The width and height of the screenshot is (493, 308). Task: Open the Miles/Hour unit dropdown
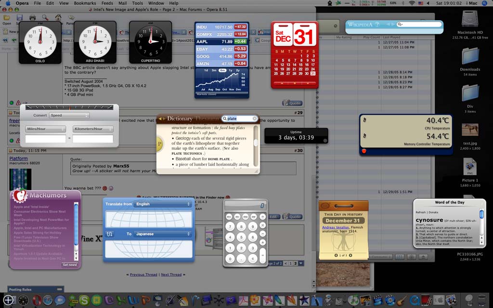pyautogui.click(x=45, y=129)
